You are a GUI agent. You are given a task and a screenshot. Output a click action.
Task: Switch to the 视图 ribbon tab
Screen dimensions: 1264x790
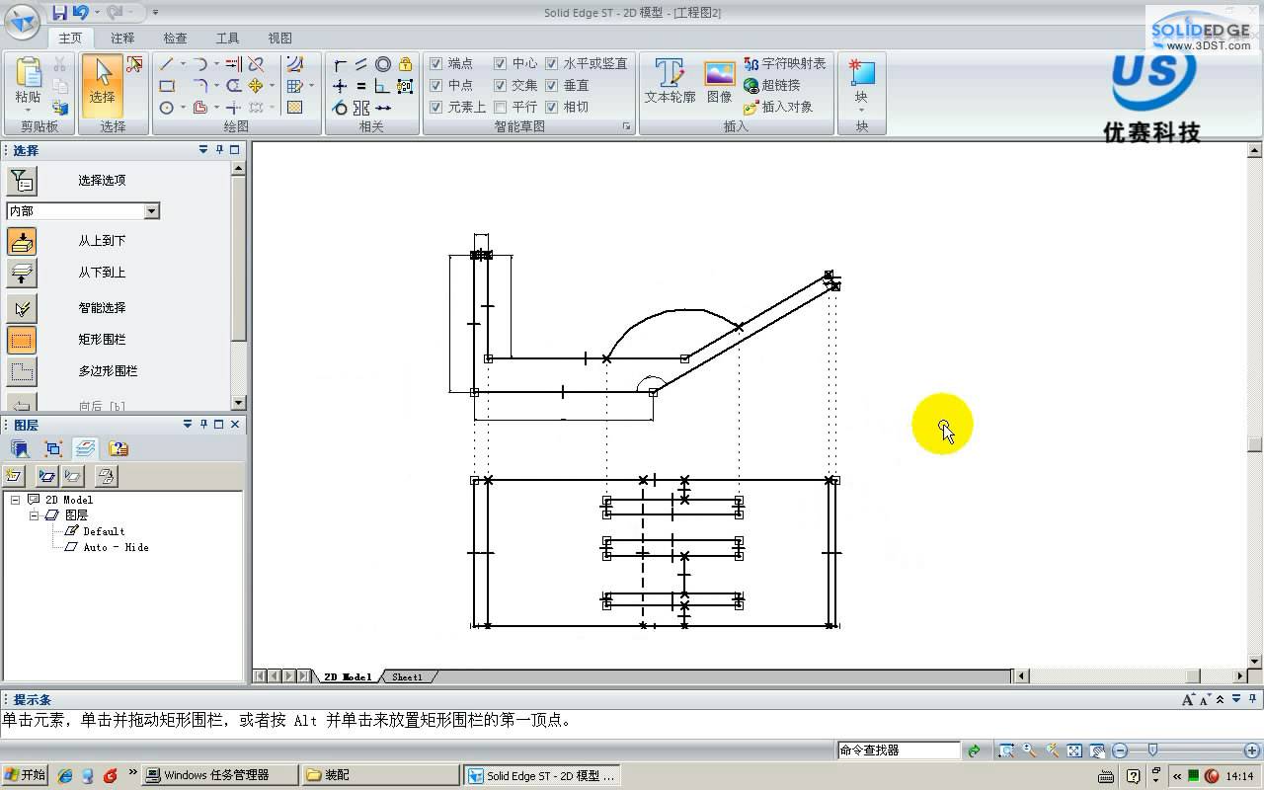[x=279, y=38]
